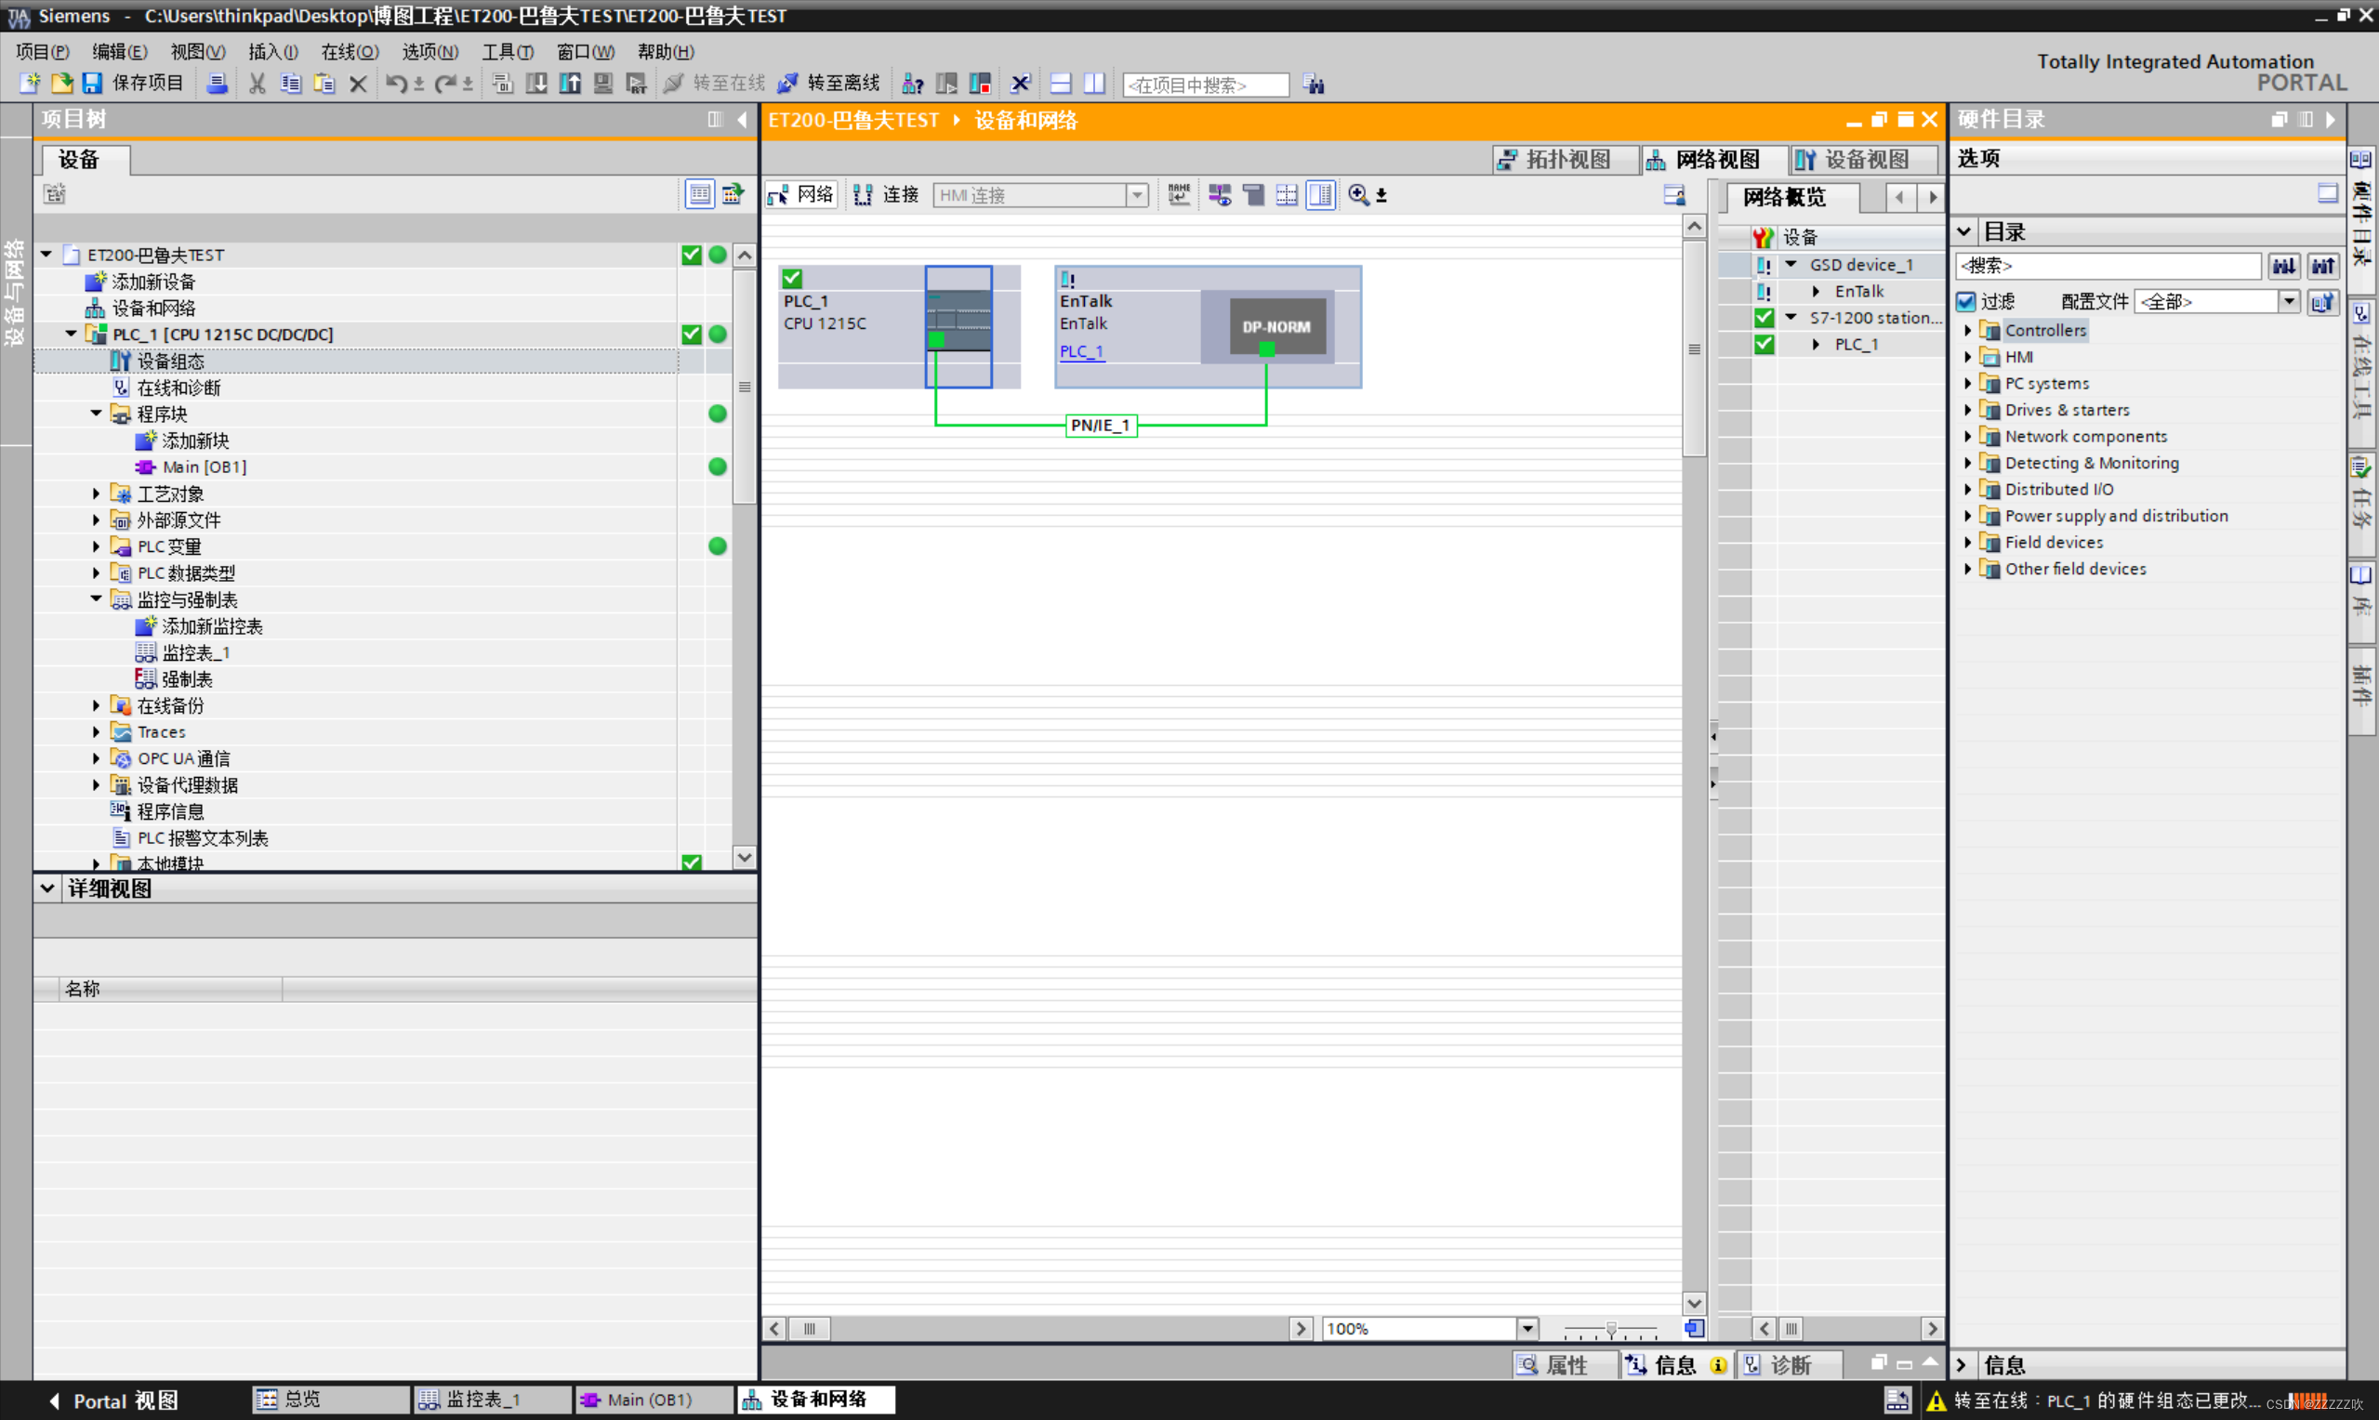This screenshot has height=1420, width=2379.
Task: Click 保存项目 save project button
Action: tap(133, 84)
